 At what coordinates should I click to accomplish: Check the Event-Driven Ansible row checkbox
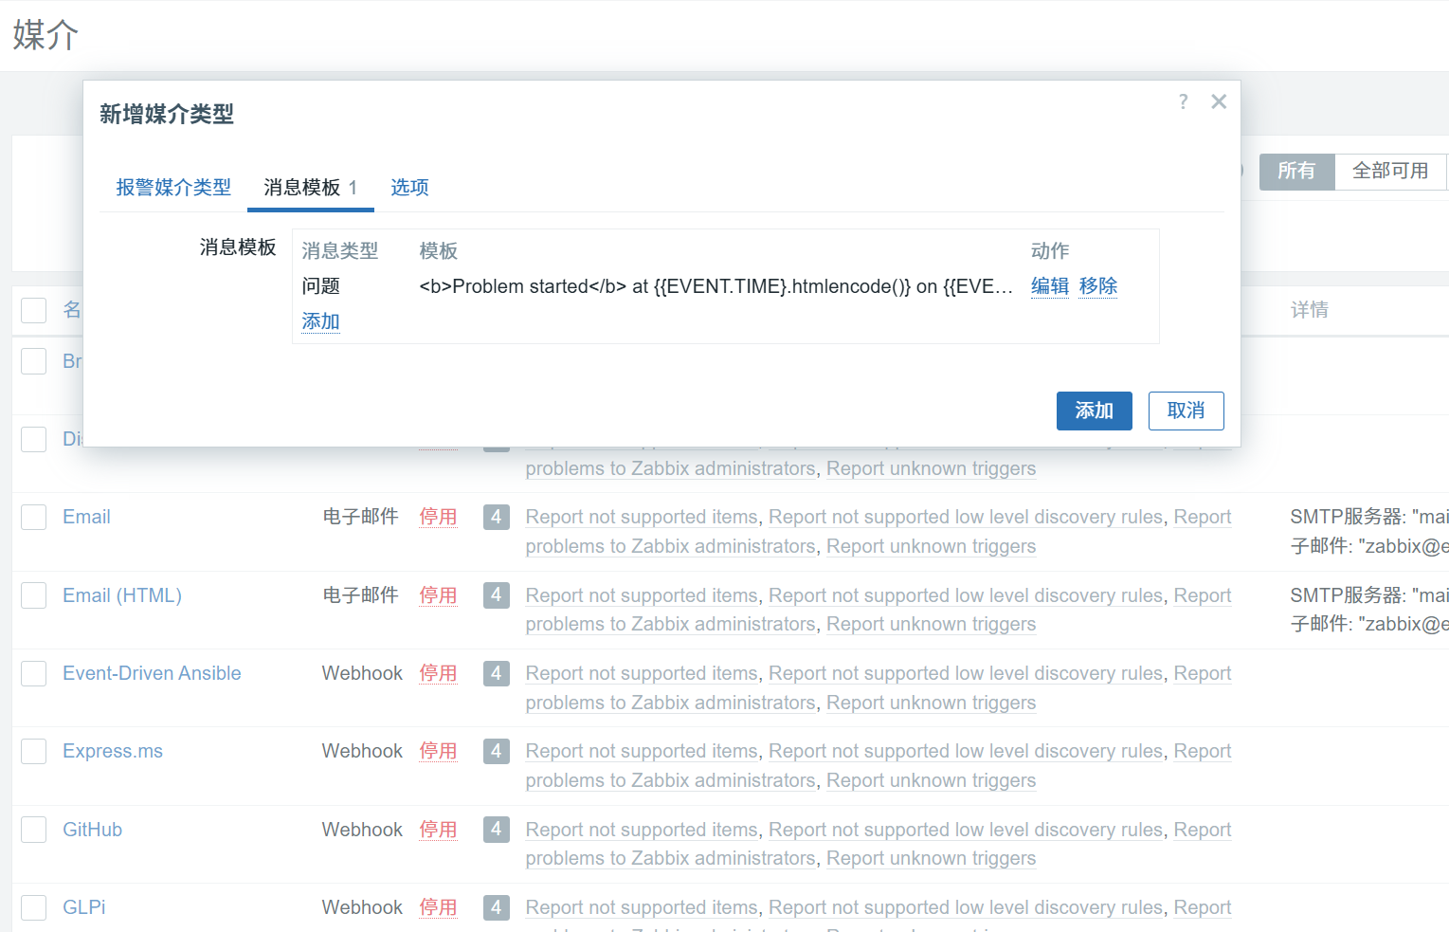34,673
